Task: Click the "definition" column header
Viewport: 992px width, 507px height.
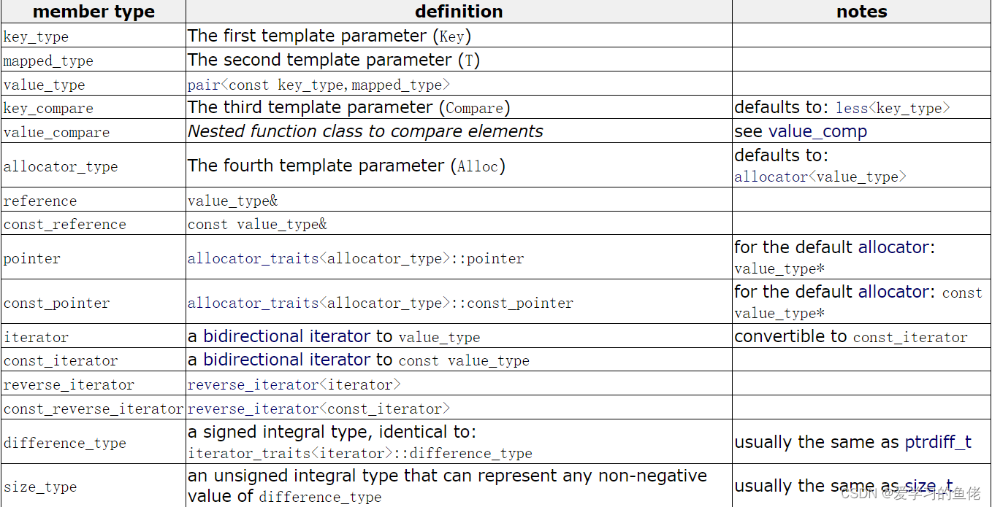Action: (459, 12)
